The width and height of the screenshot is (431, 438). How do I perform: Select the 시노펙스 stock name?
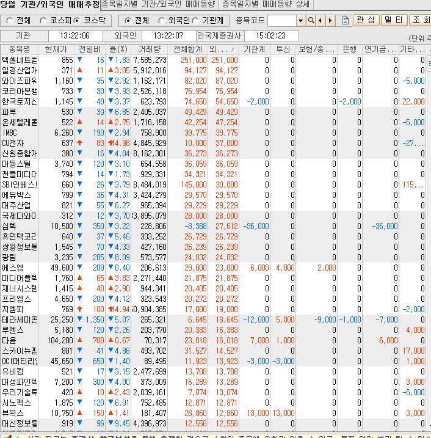16,403
